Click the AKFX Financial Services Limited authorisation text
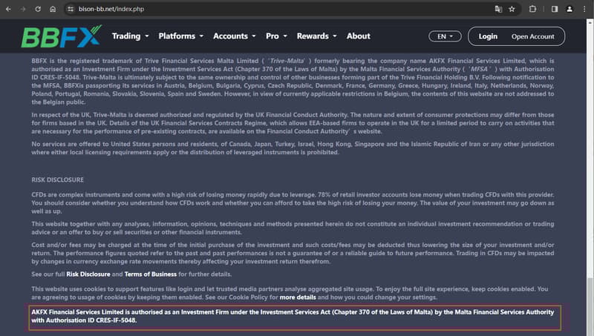Viewport: 594px width, 336px height. [293, 316]
